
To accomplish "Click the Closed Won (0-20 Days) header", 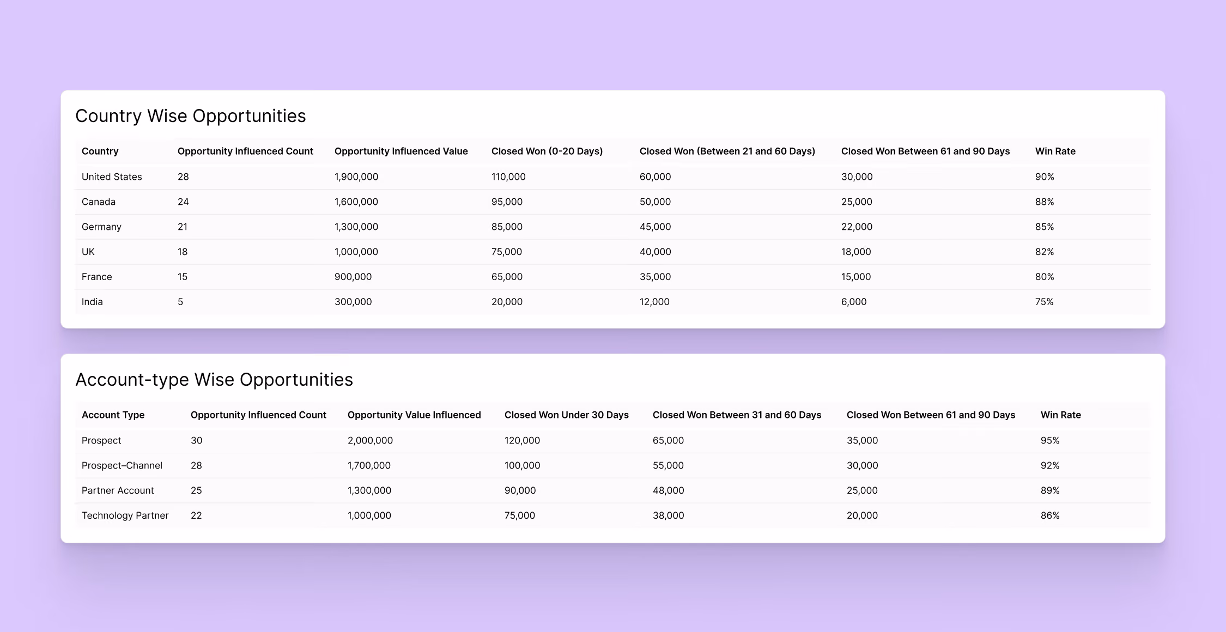I will (547, 151).
